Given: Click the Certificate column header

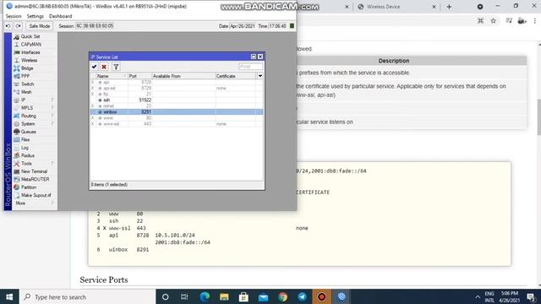Looking at the screenshot, I should click(x=236, y=76).
